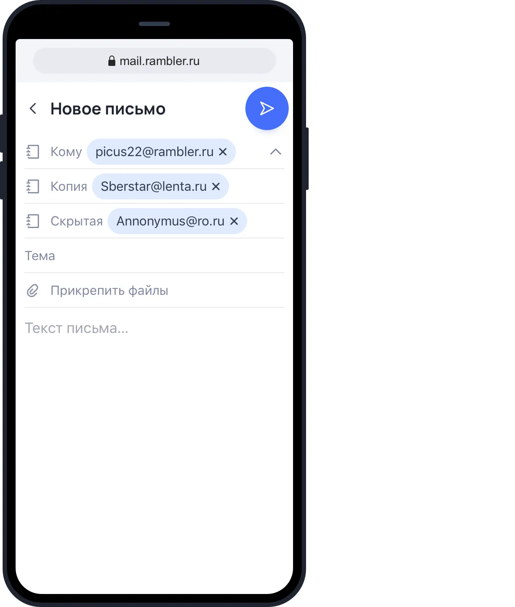Remove Annonymus@ro.ru from hidden copy
The width and height of the screenshot is (515, 607).
click(x=234, y=221)
